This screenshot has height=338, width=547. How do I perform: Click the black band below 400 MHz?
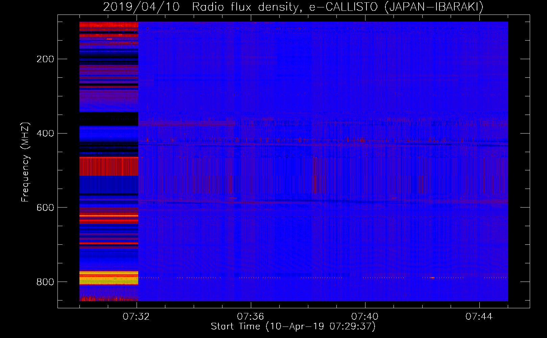109,119
